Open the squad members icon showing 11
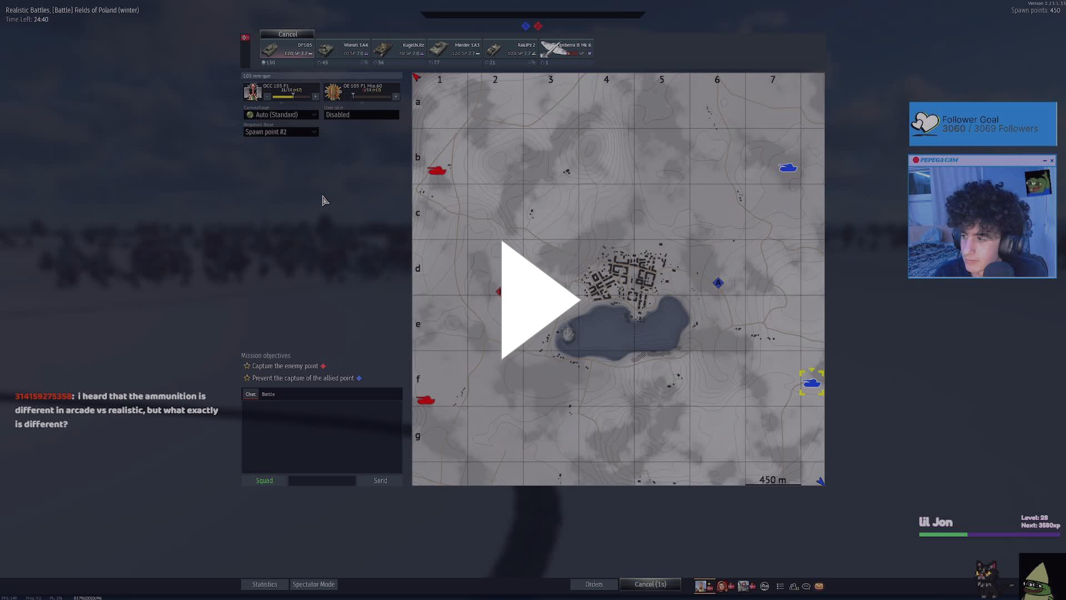Screen dimensions: 1066x600 [794, 586]
